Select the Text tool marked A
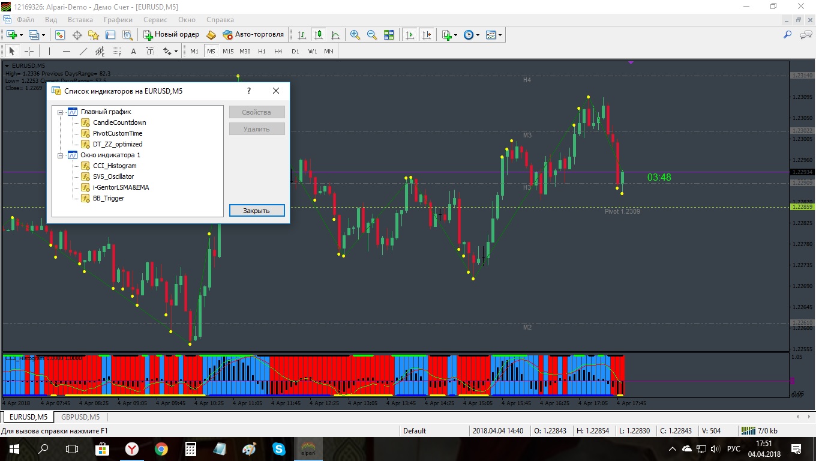Screen dimensions: 816x461 tap(133, 51)
